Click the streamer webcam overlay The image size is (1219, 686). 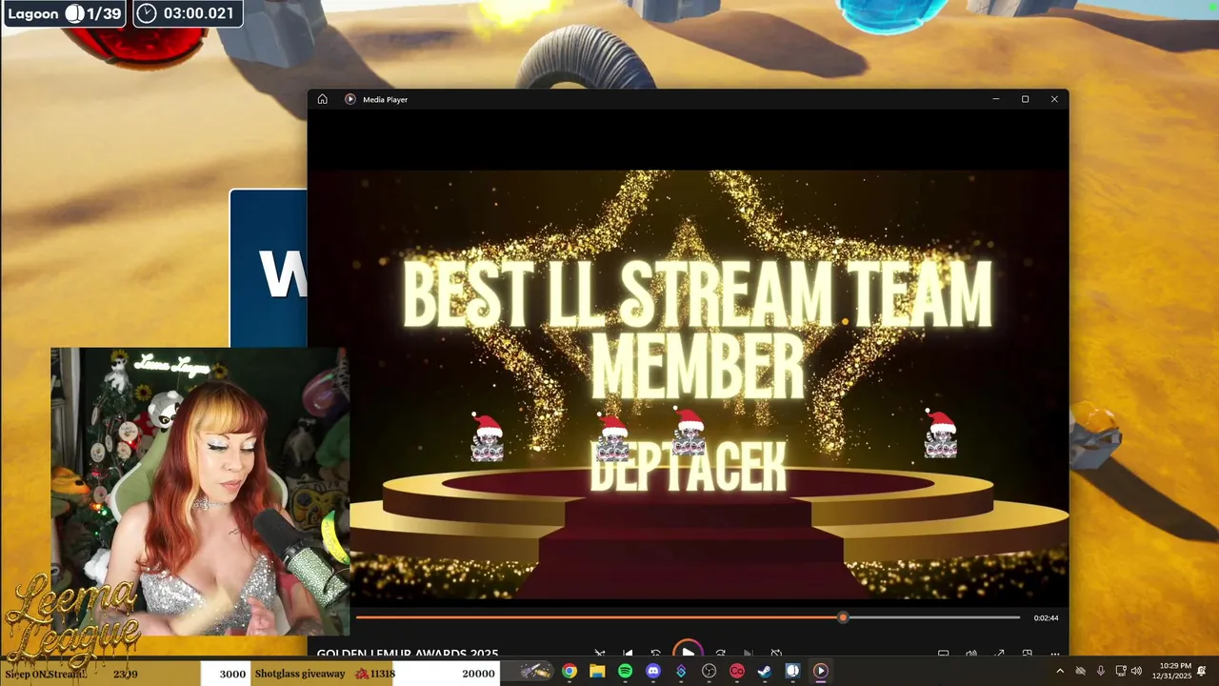click(x=200, y=492)
